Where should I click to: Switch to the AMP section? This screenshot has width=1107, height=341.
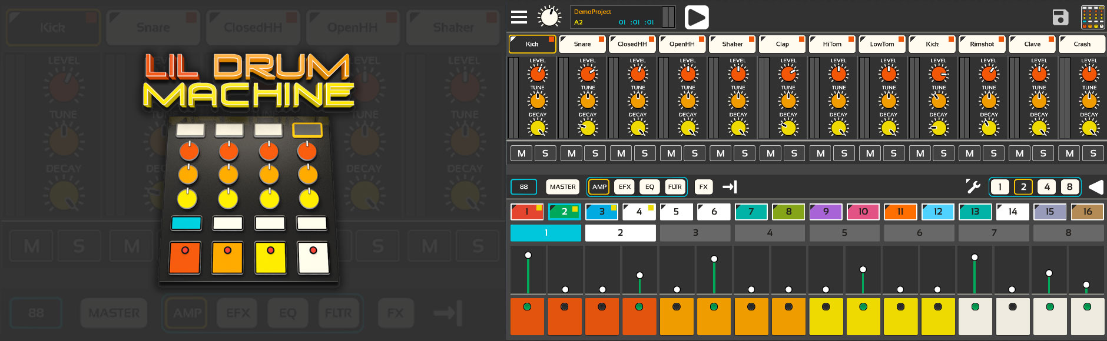coord(599,187)
